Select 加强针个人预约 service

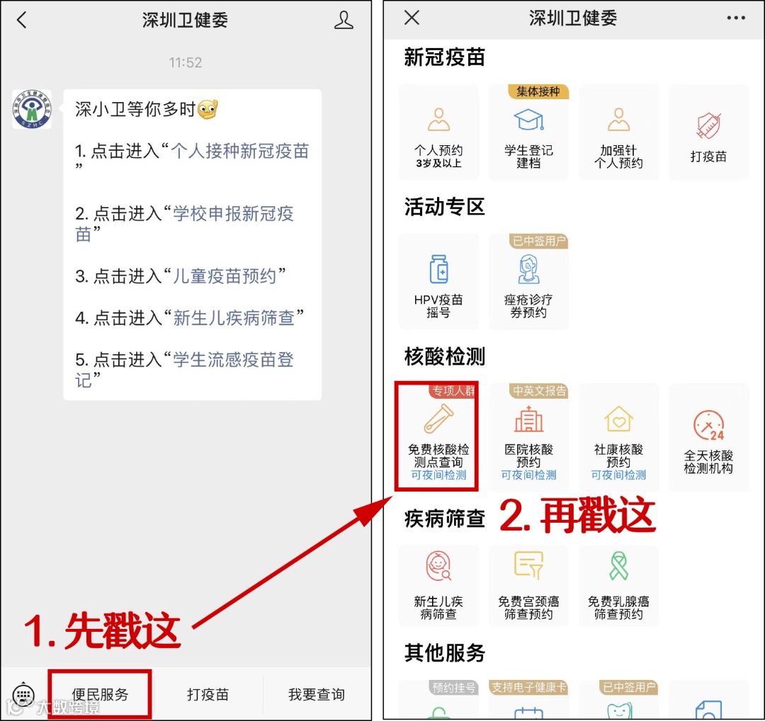click(x=618, y=132)
